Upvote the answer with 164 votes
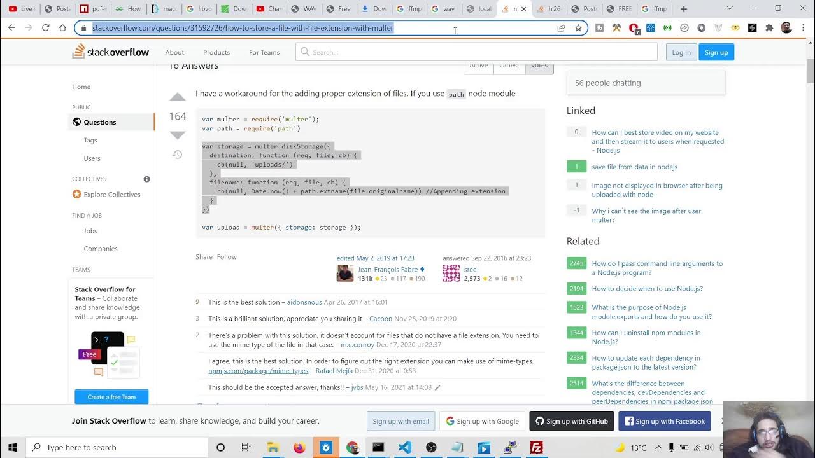 [x=178, y=97]
